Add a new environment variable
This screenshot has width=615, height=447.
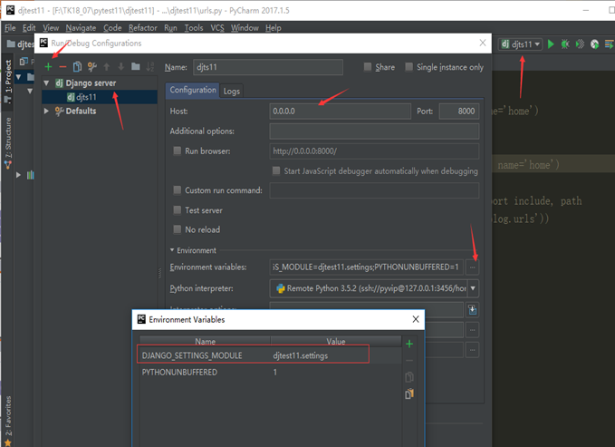click(409, 344)
